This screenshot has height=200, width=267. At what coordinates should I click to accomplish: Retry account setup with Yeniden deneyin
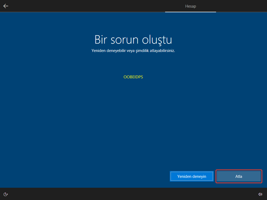tap(191, 176)
